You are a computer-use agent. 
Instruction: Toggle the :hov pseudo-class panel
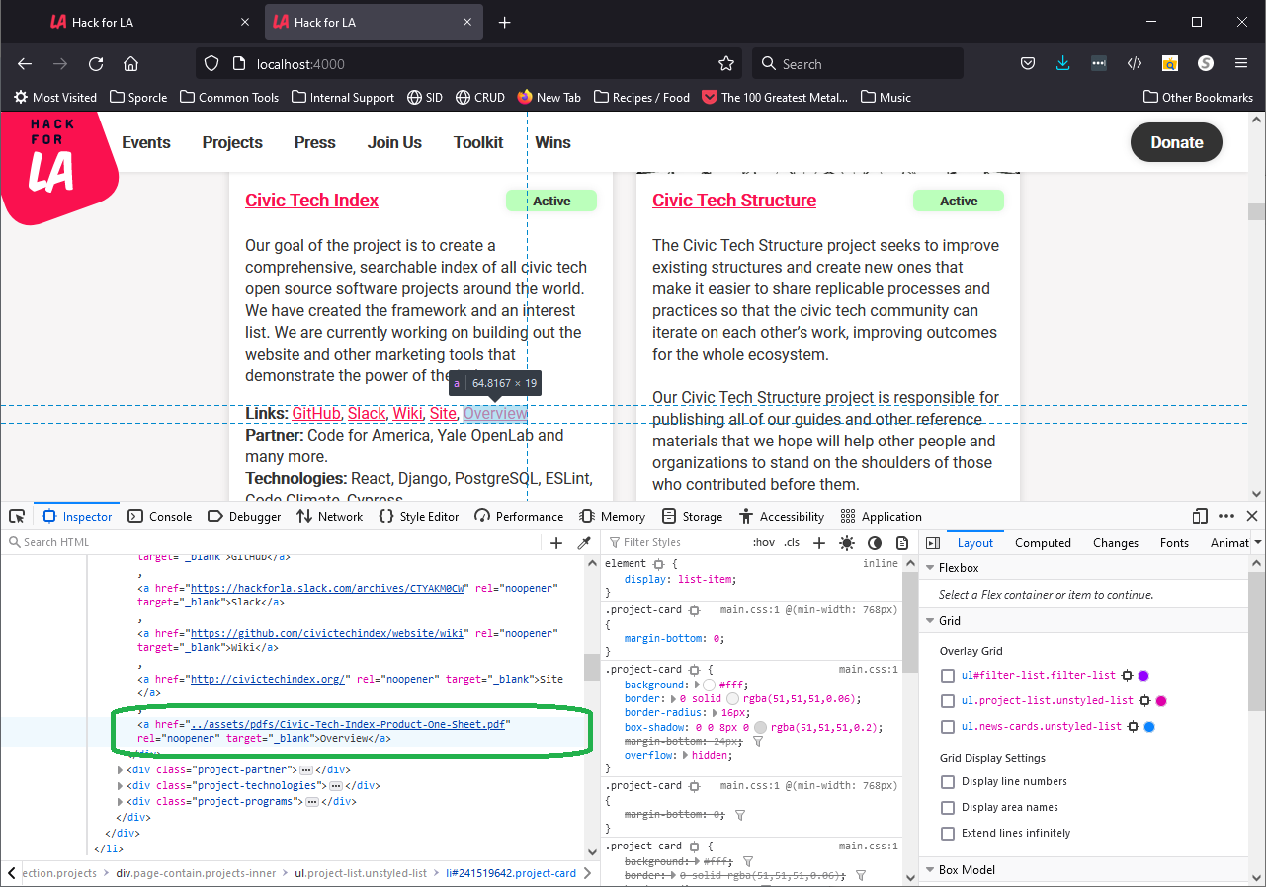tap(764, 542)
